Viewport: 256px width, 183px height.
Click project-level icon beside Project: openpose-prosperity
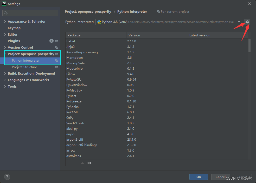56,54
